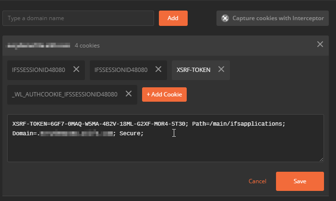Screen dimensions: 336x201
Task: Click the Add domain button
Action: pyautogui.click(x=173, y=18)
